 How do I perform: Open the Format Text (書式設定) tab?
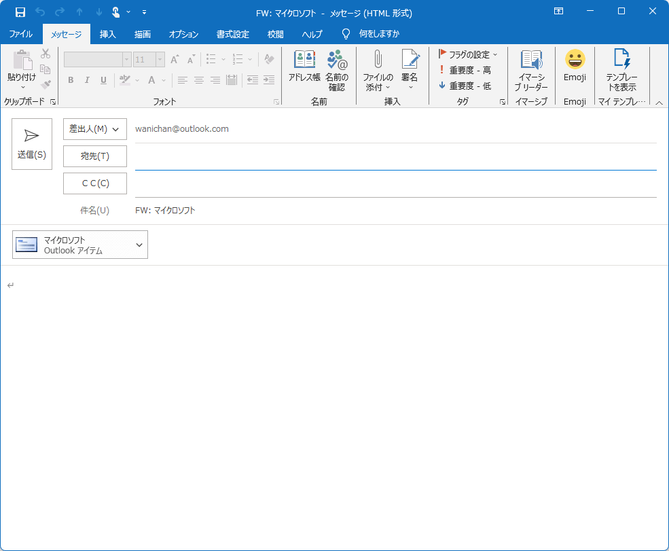point(232,34)
